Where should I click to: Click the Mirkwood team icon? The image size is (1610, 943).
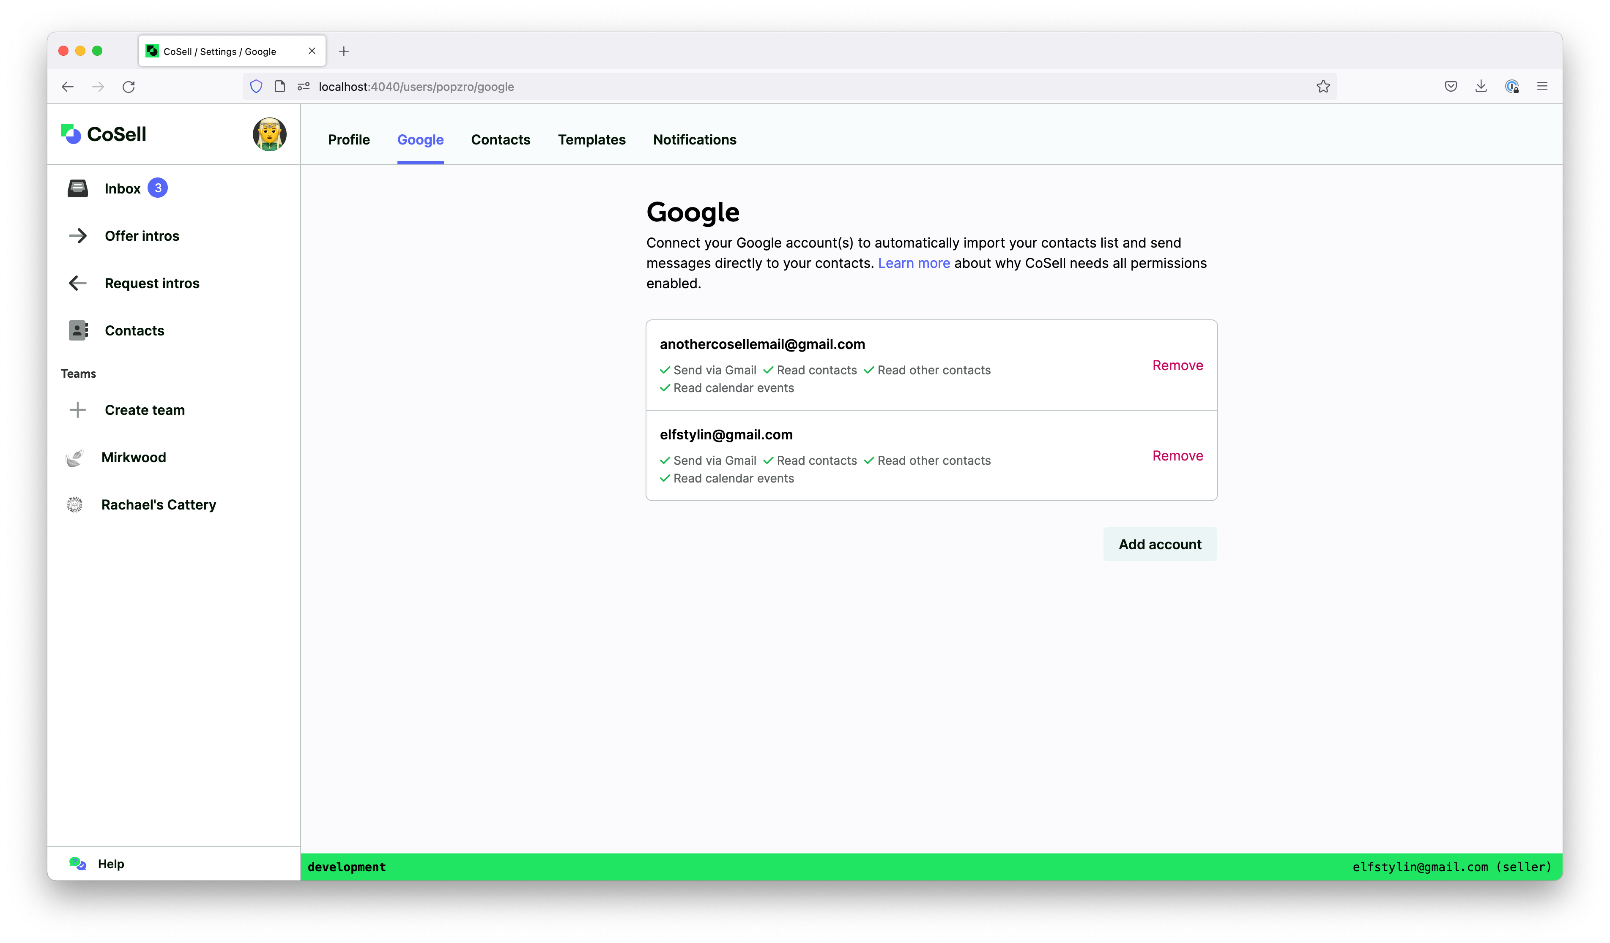tap(75, 457)
